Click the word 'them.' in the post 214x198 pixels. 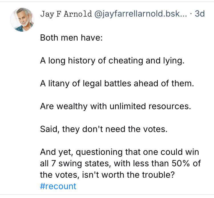[183, 83]
